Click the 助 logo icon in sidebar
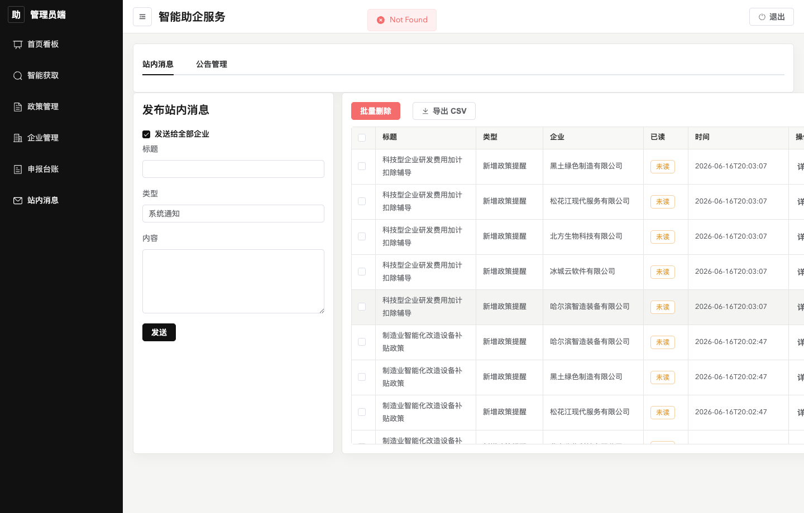Screen dimensions: 804x513 pos(16,14)
